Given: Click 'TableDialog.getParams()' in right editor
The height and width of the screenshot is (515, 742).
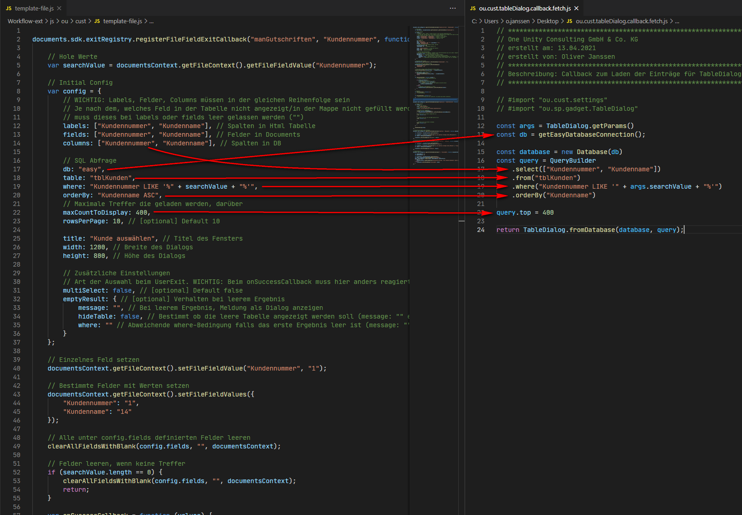Looking at the screenshot, I should tap(590, 126).
